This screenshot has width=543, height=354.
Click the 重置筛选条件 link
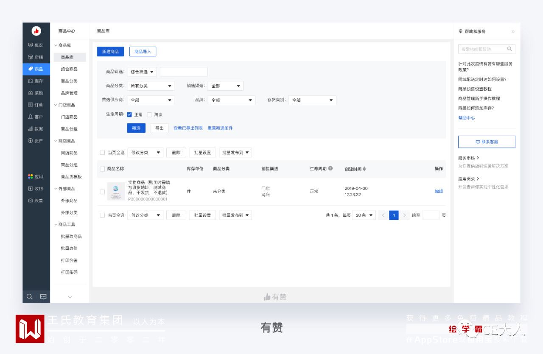pos(220,128)
